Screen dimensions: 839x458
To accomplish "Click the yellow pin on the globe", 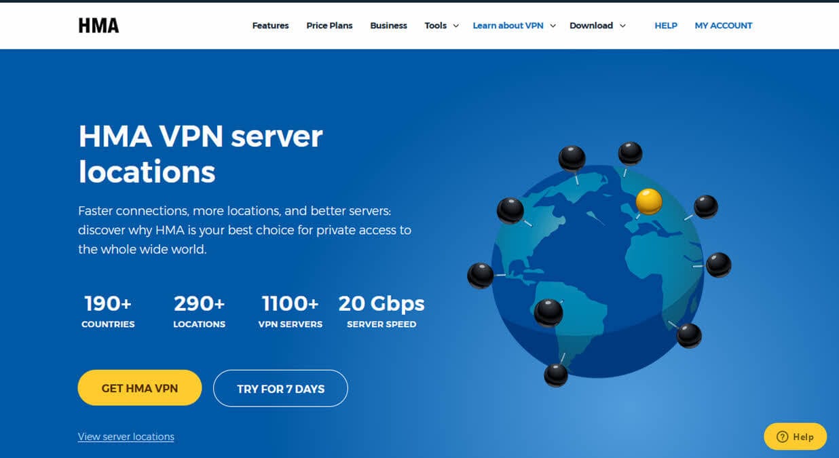I will click(x=649, y=202).
